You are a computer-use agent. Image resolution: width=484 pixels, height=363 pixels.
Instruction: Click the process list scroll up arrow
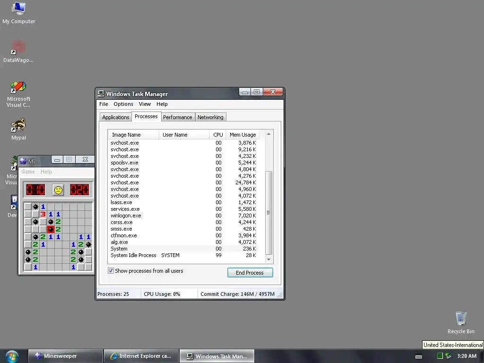[x=268, y=134]
